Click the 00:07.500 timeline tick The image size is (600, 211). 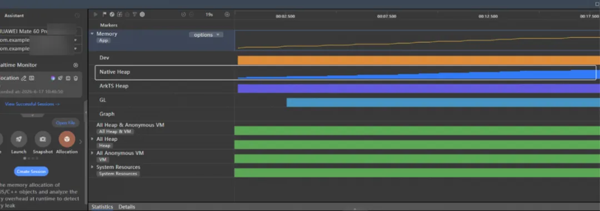(x=387, y=17)
